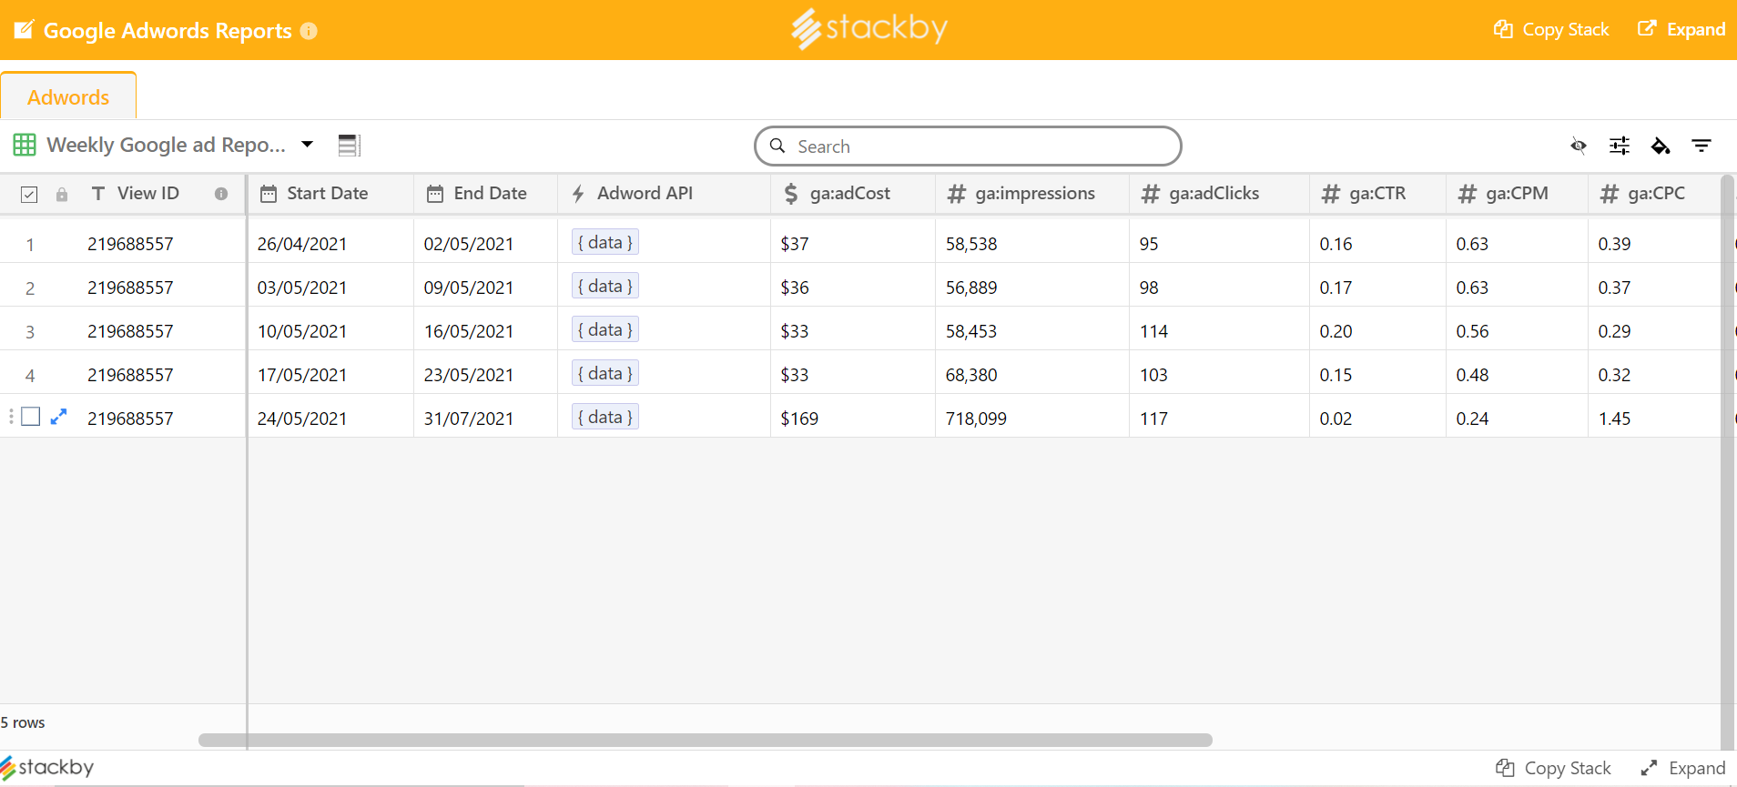Click the 09/05/2021 end date cell
Screen dimensions: 1737x787
[486, 287]
